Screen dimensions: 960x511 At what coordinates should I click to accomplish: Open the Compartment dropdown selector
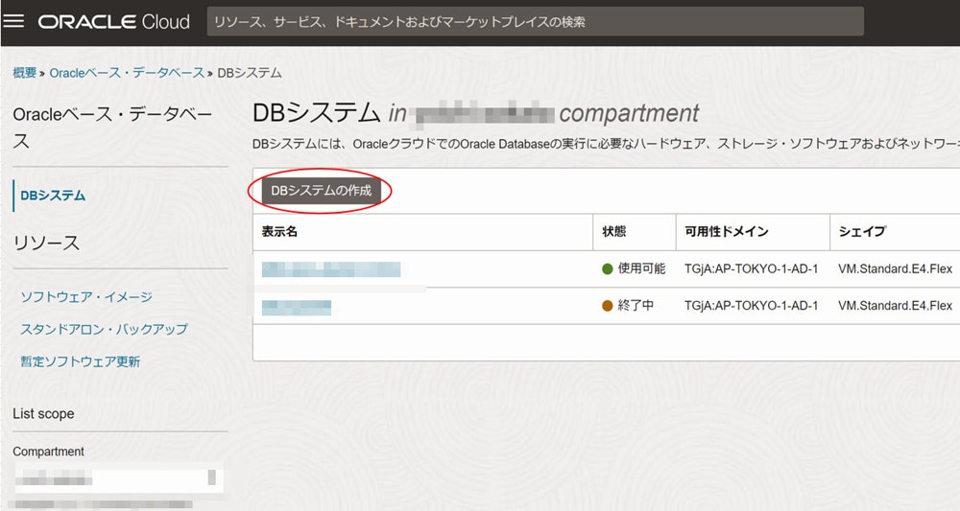117,477
